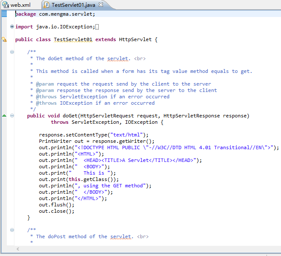Switch to the web.xml editor tab
Viewport: 281px width, 256px height.
(x=20, y=5)
